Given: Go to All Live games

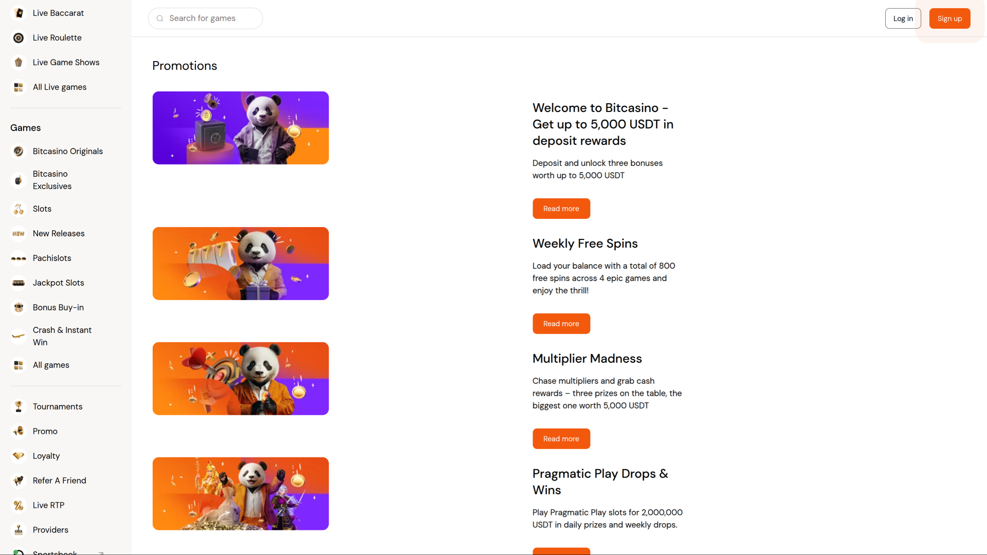Looking at the screenshot, I should (x=60, y=87).
